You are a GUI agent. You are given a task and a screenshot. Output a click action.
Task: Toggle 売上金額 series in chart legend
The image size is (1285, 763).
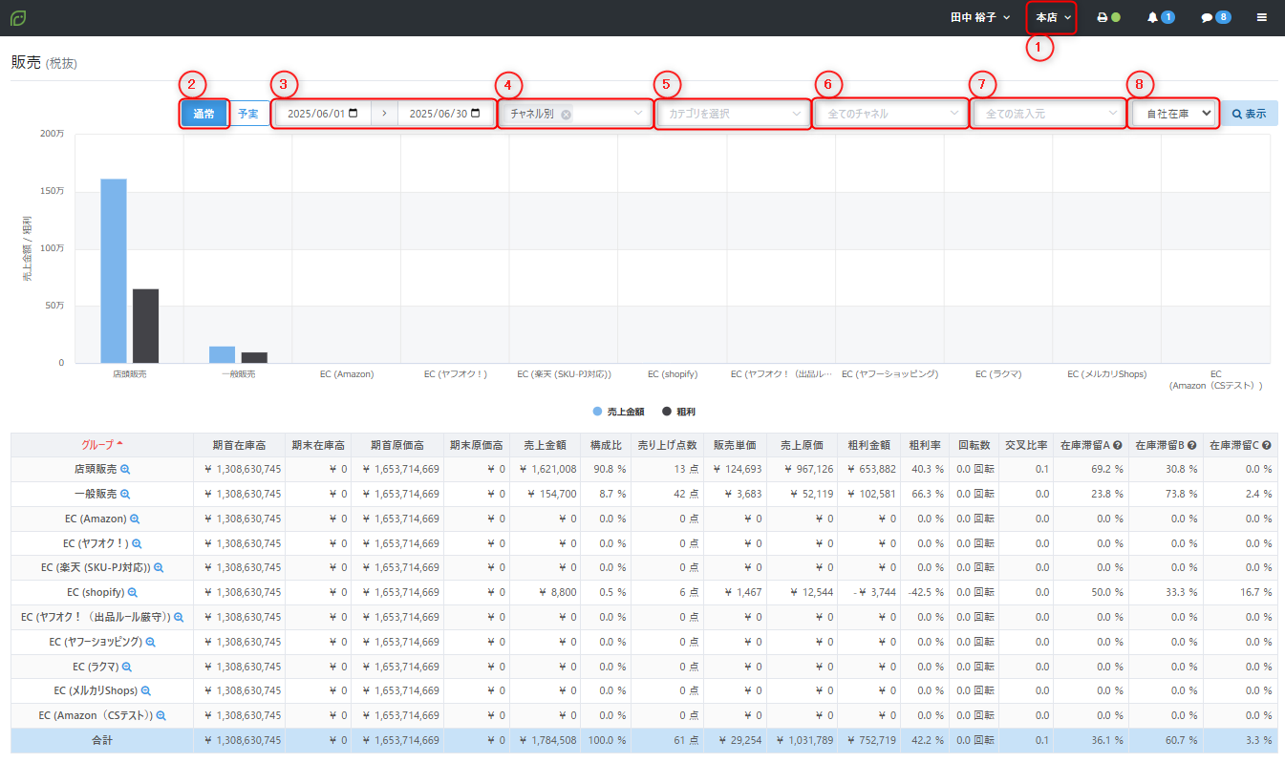tap(618, 412)
